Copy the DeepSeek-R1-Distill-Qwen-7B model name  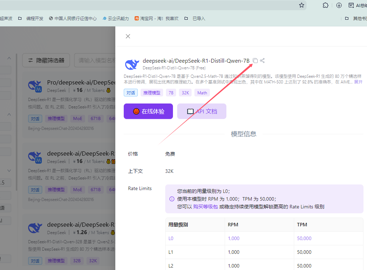tap(255, 61)
